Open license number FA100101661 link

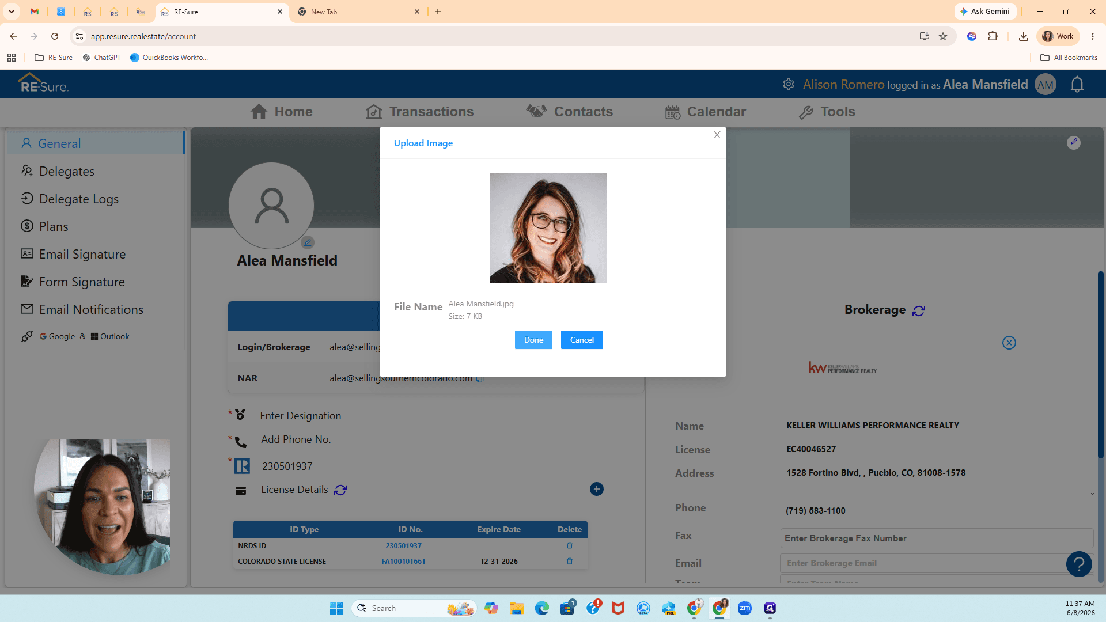pos(403,561)
